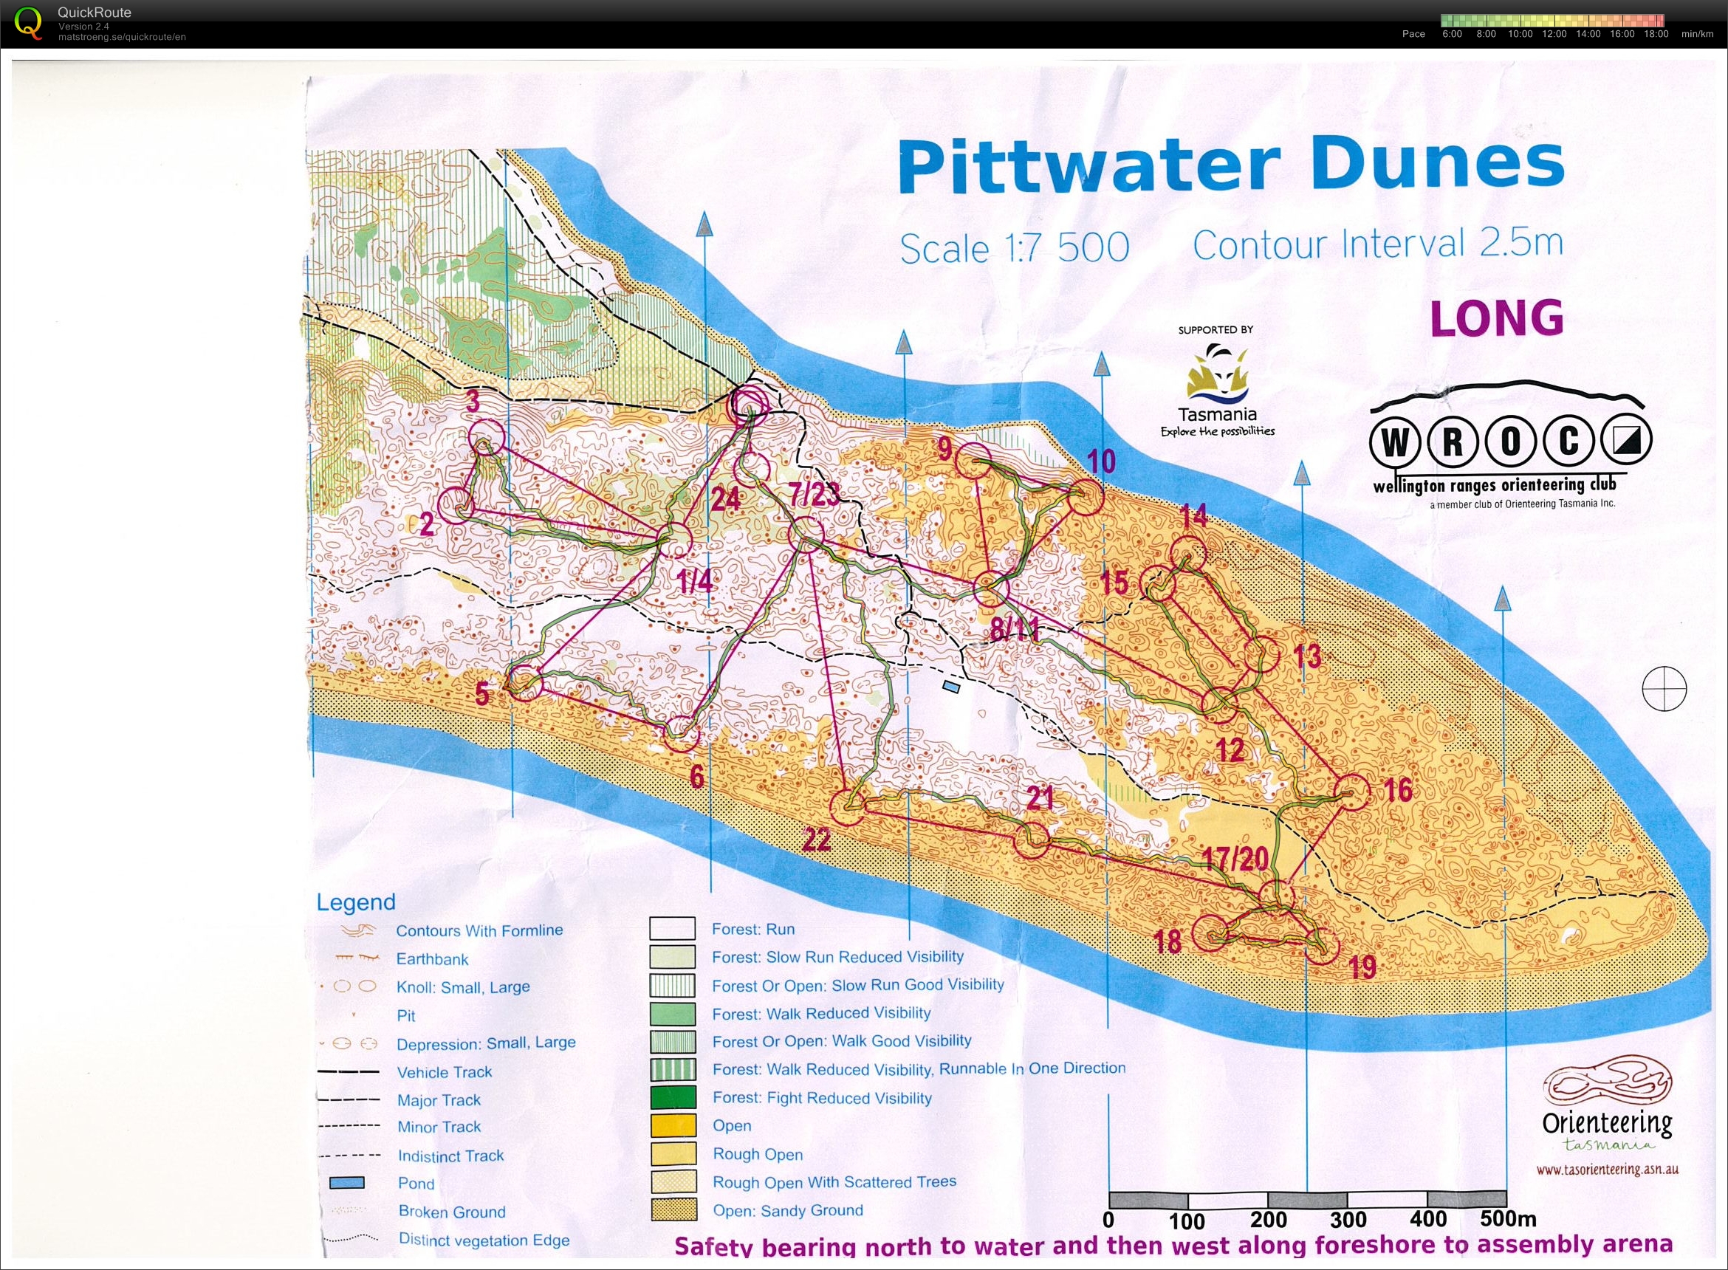
Task: Click control circle number 16
Action: [1351, 792]
